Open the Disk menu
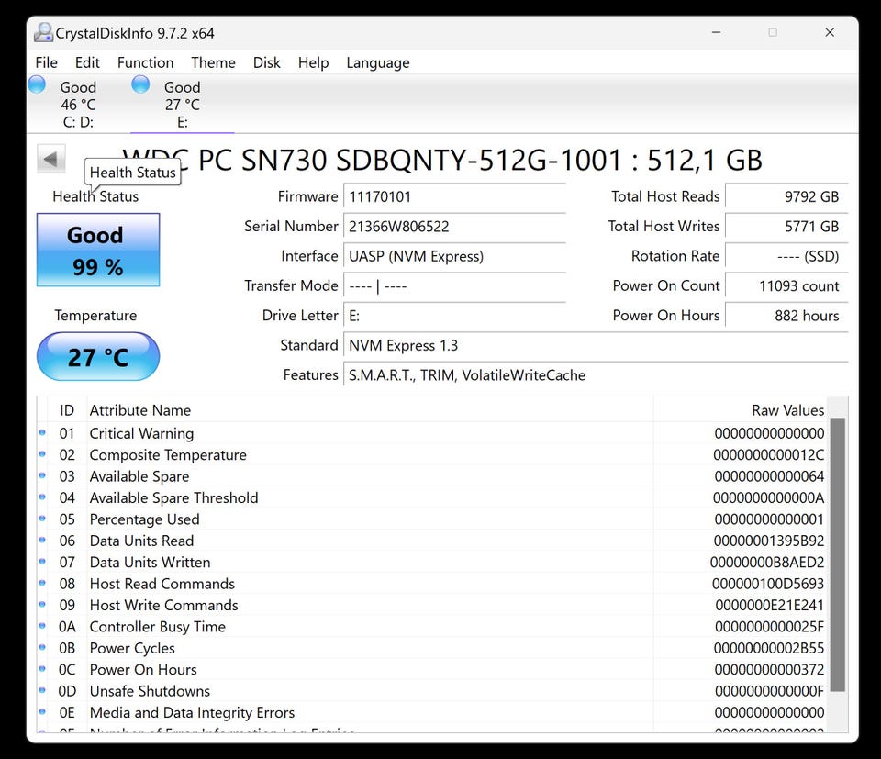Screen dimensions: 881x759 [x=266, y=62]
